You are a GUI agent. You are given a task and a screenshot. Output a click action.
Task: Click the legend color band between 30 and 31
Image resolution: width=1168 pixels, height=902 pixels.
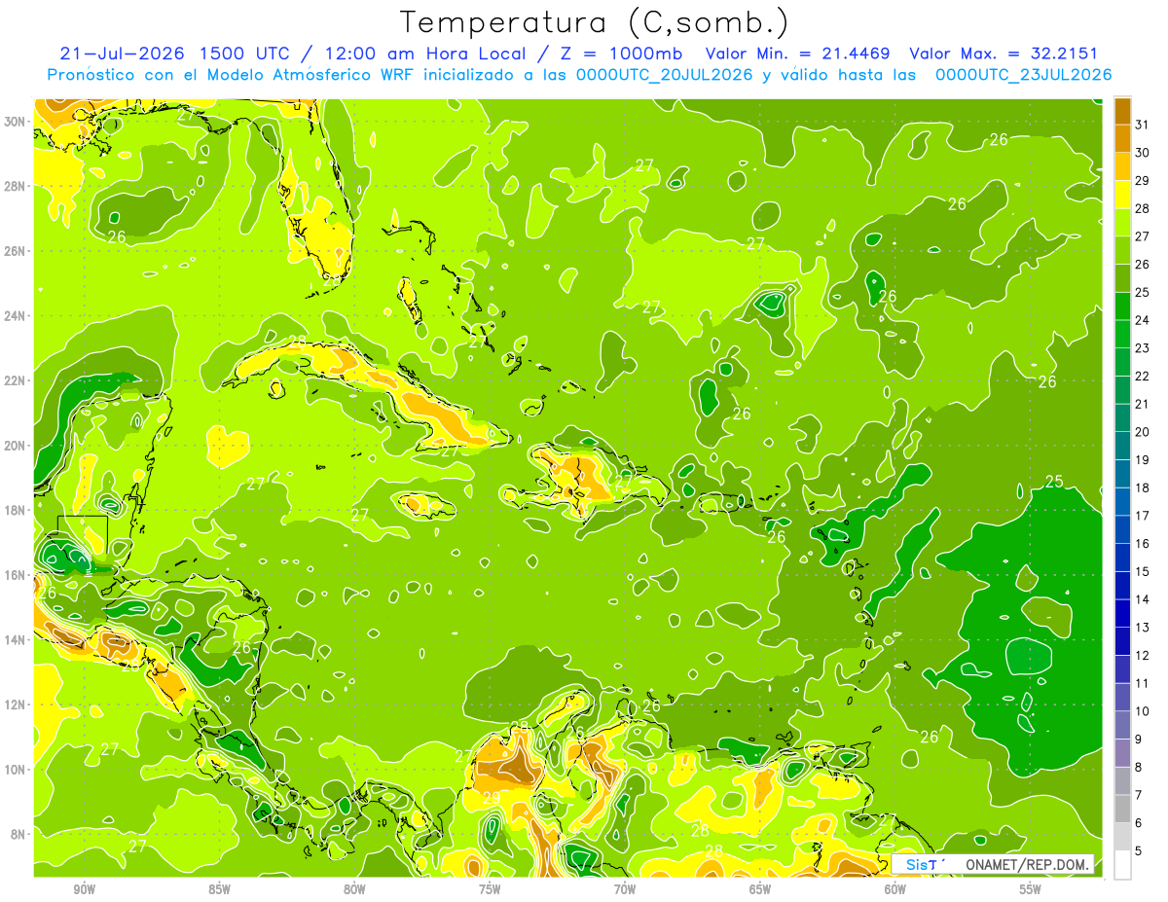tap(1122, 138)
